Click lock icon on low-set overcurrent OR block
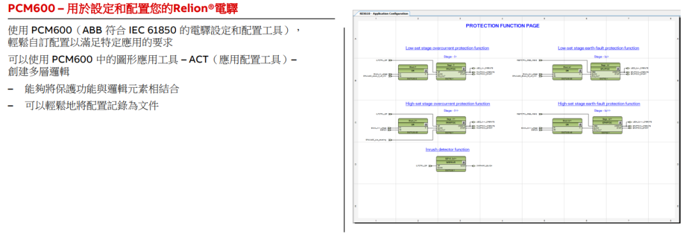Viewport: 689px width, 237px height. click(426, 71)
